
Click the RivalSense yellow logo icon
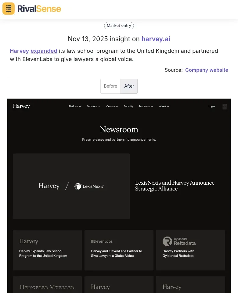coord(9,9)
